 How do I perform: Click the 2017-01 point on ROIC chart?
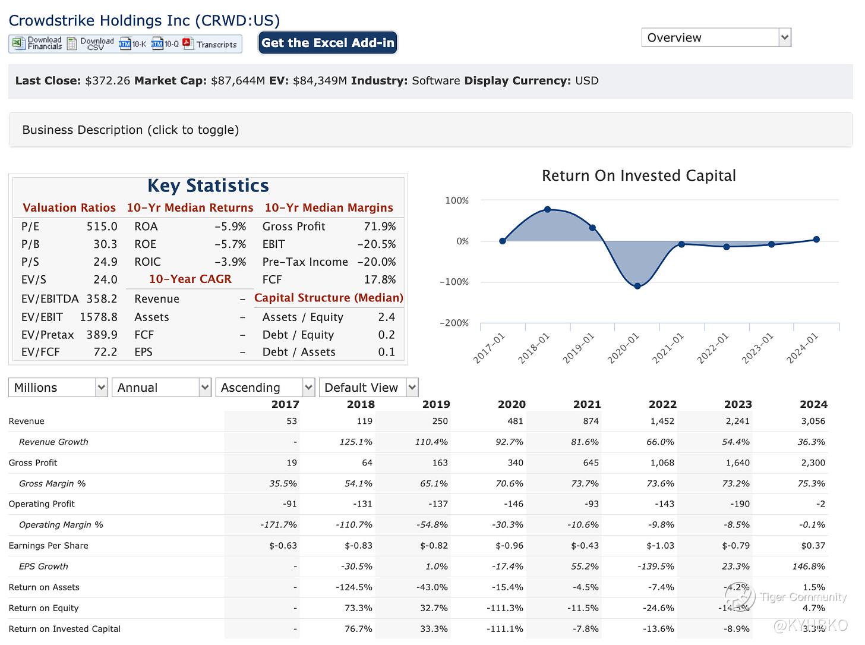coord(503,241)
